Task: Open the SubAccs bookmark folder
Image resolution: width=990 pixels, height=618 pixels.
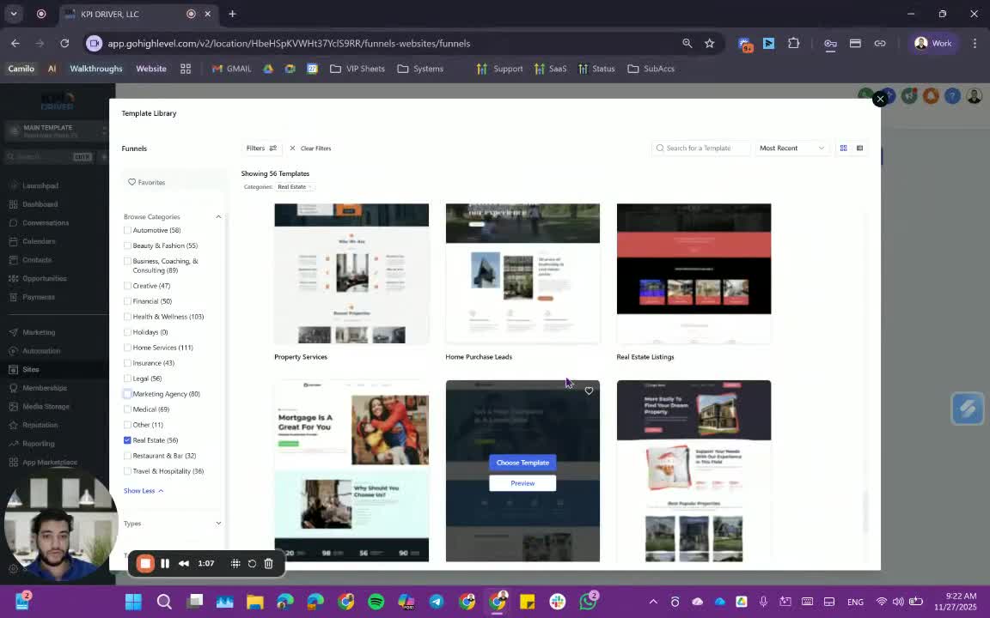Action: pyautogui.click(x=651, y=69)
